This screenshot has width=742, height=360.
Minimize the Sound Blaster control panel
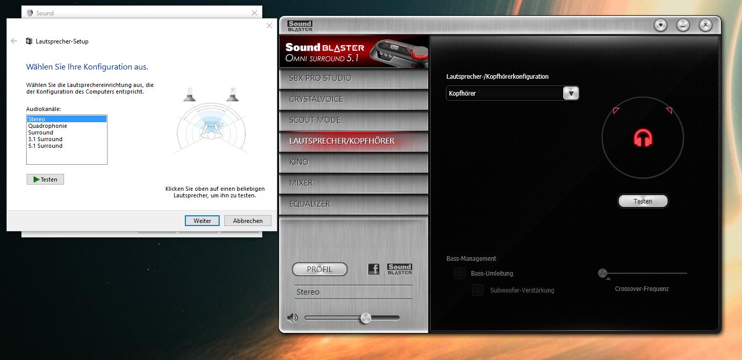683,25
